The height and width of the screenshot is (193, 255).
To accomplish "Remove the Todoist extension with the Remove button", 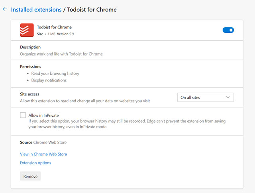I will (x=30, y=176).
